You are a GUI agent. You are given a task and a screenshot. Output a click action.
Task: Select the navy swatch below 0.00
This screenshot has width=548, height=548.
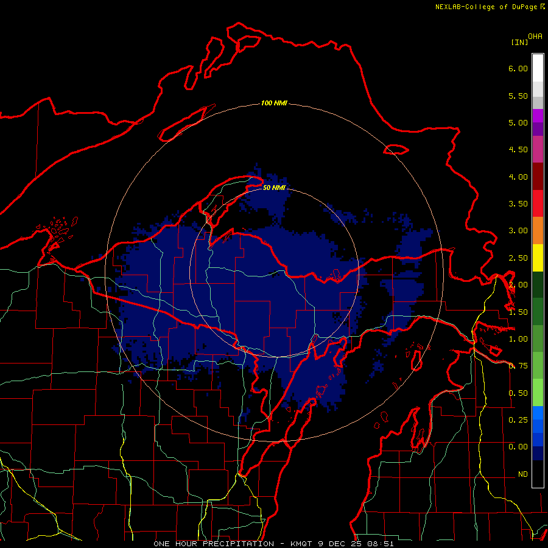point(538,453)
